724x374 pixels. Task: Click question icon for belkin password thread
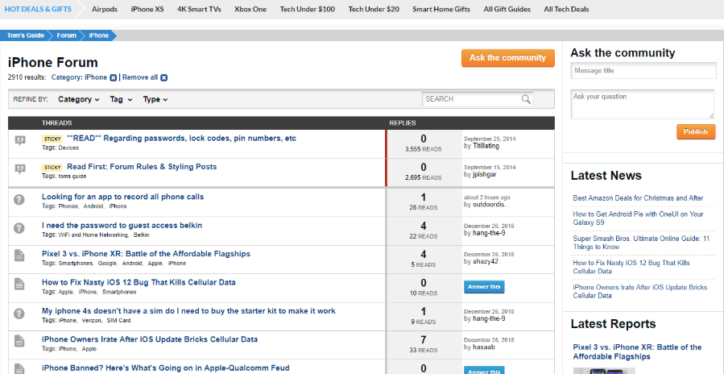[x=19, y=228]
